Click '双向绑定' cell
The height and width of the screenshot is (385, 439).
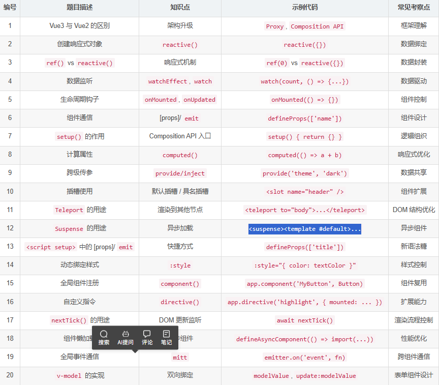(x=180, y=375)
